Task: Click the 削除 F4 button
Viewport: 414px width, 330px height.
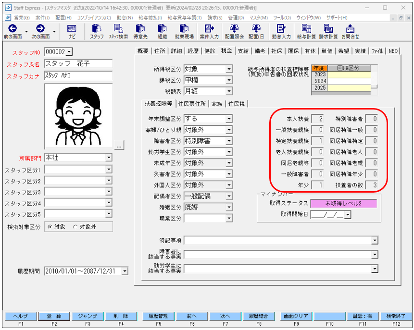Action: tap(121, 316)
